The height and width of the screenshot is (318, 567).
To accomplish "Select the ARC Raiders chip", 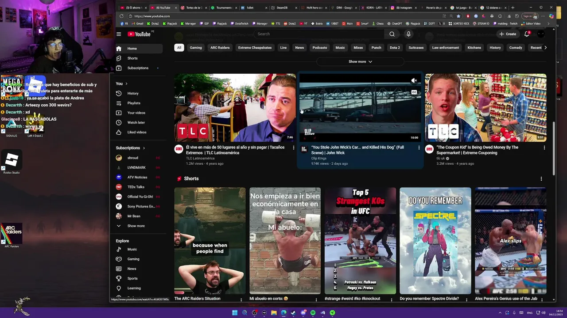I will coord(220,48).
